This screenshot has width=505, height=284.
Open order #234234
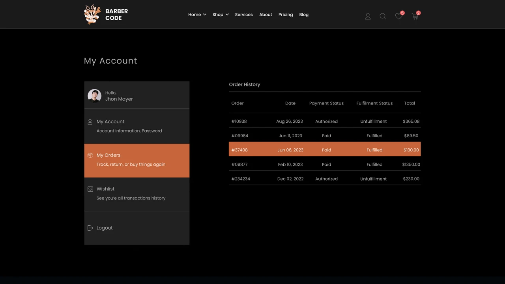(x=241, y=179)
